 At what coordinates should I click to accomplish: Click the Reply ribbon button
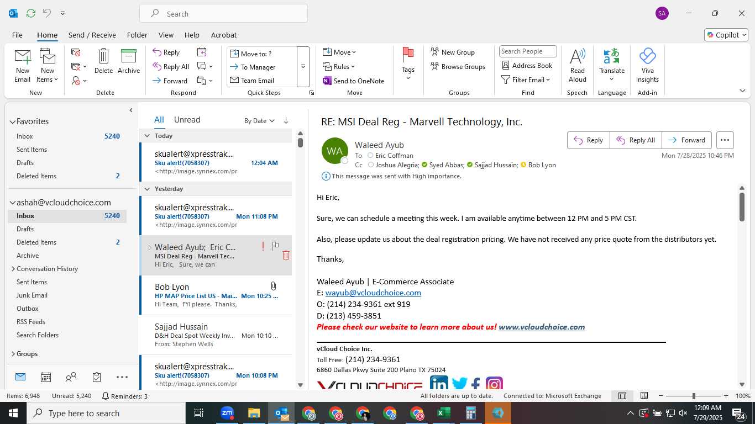[x=166, y=52]
